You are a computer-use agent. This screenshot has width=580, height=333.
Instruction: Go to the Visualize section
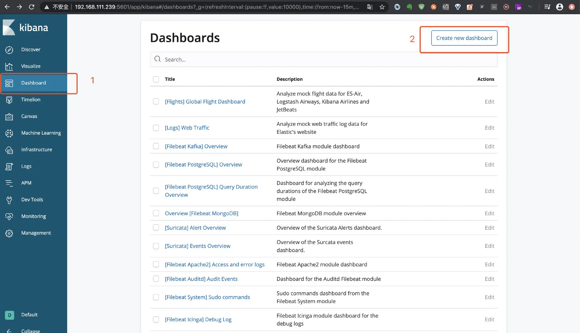point(31,66)
